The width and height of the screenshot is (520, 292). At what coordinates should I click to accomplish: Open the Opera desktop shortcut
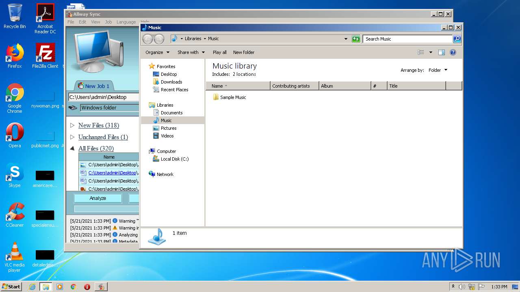tap(15, 135)
